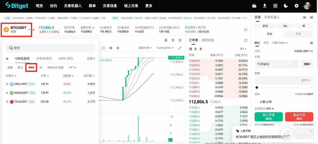318x144 pixels.
Task: Open the 最新价格 dropdown
Action: tap(145, 48)
